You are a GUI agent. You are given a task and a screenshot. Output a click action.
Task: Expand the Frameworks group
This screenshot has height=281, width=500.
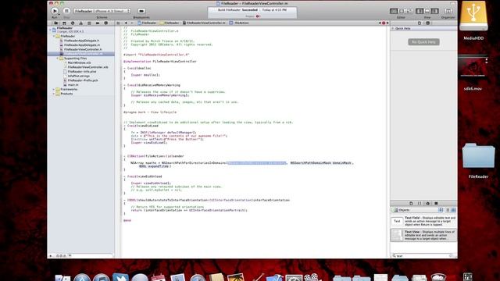pos(54,89)
